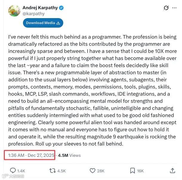Click the 4.5M Views count

click(69, 155)
